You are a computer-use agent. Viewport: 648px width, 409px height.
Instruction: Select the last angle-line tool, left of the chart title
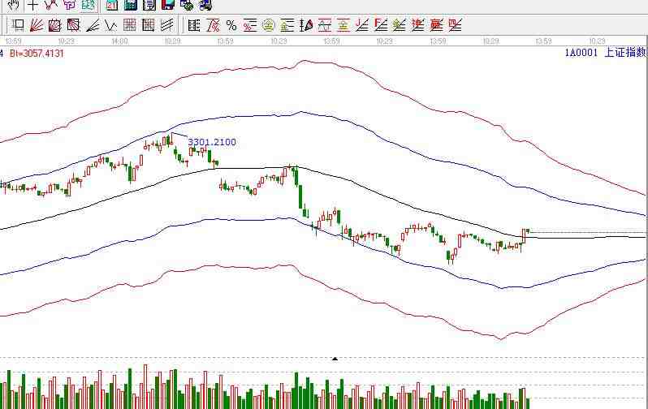tap(455, 25)
